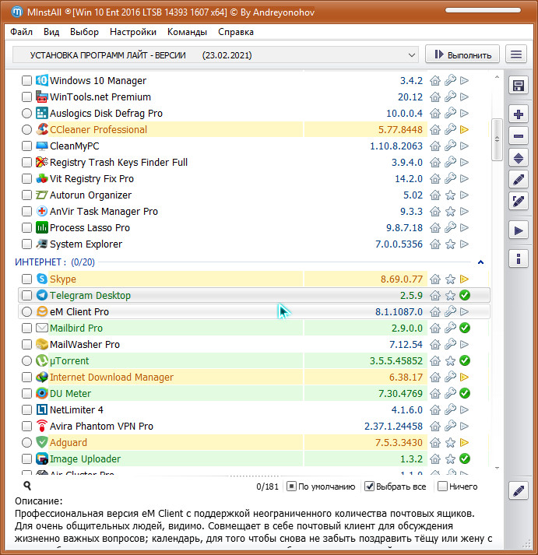Viewport: 538px width, 555px height.
Task: Check the Windows 10 Manager checkbox
Action: click(26, 81)
